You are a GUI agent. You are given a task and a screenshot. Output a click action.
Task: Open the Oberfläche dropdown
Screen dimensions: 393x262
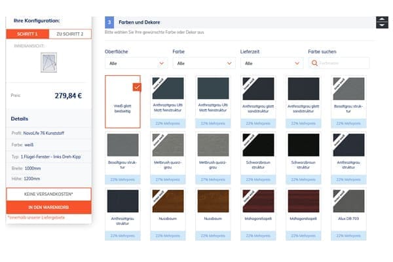tap(136, 63)
